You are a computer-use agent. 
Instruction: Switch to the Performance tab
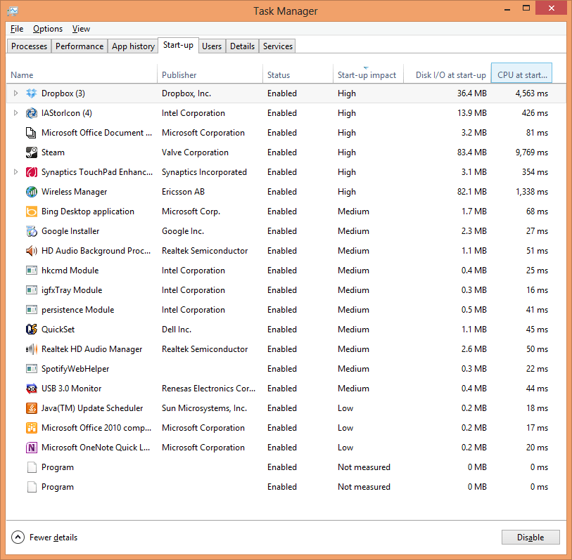click(80, 46)
